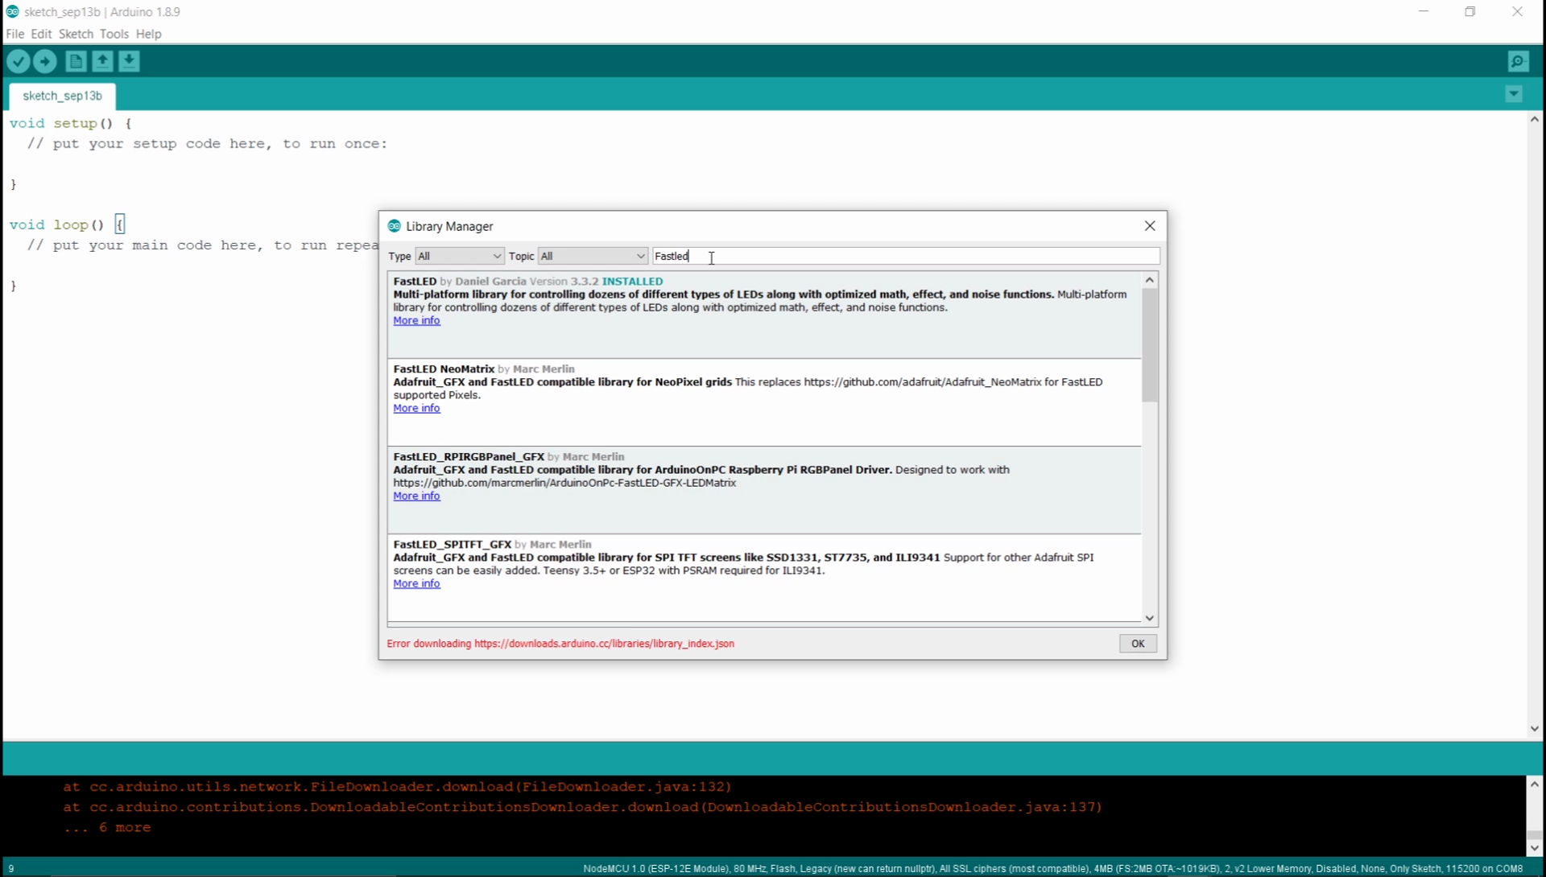Click the library list scrollbar thumb
This screenshot has height=877, width=1546.
pyautogui.click(x=1150, y=345)
